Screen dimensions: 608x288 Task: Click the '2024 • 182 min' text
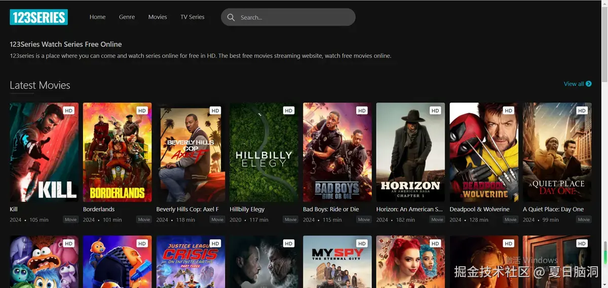pyautogui.click(x=396, y=220)
